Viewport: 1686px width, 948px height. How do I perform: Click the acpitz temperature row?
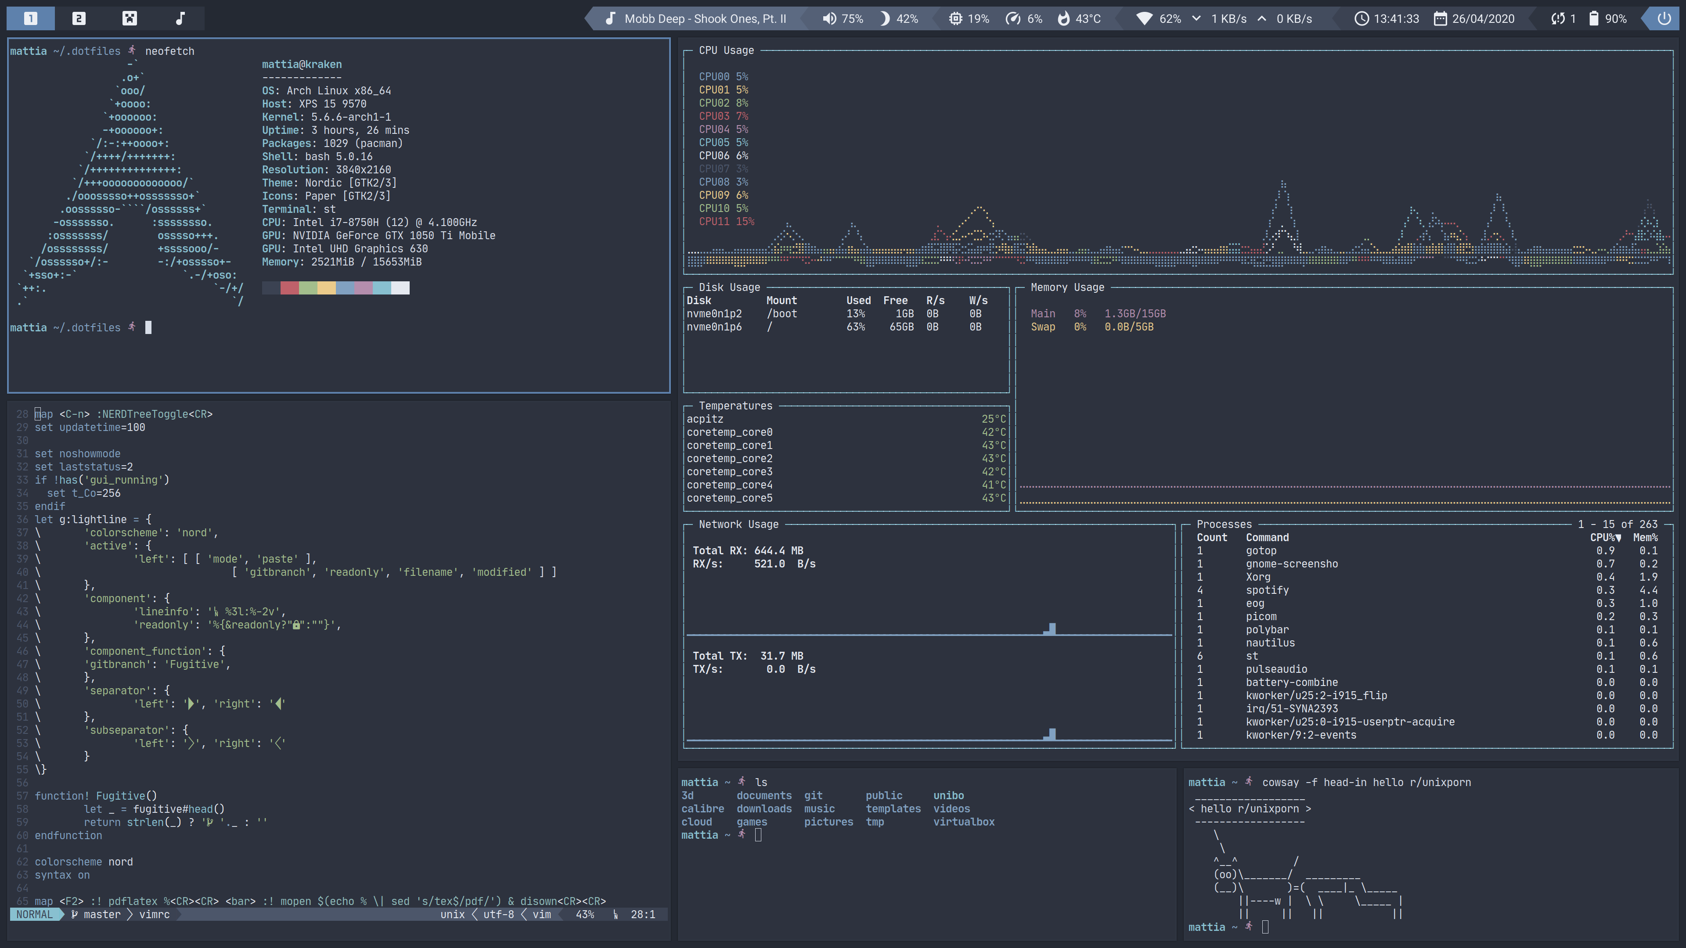846,420
